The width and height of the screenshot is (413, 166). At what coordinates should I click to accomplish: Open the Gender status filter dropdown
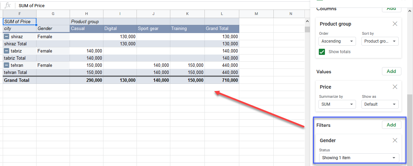pyautogui.click(x=359, y=158)
